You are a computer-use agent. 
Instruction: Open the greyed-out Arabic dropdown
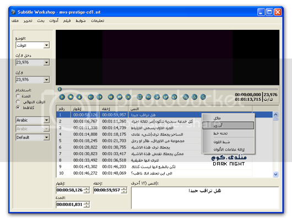click(33, 128)
